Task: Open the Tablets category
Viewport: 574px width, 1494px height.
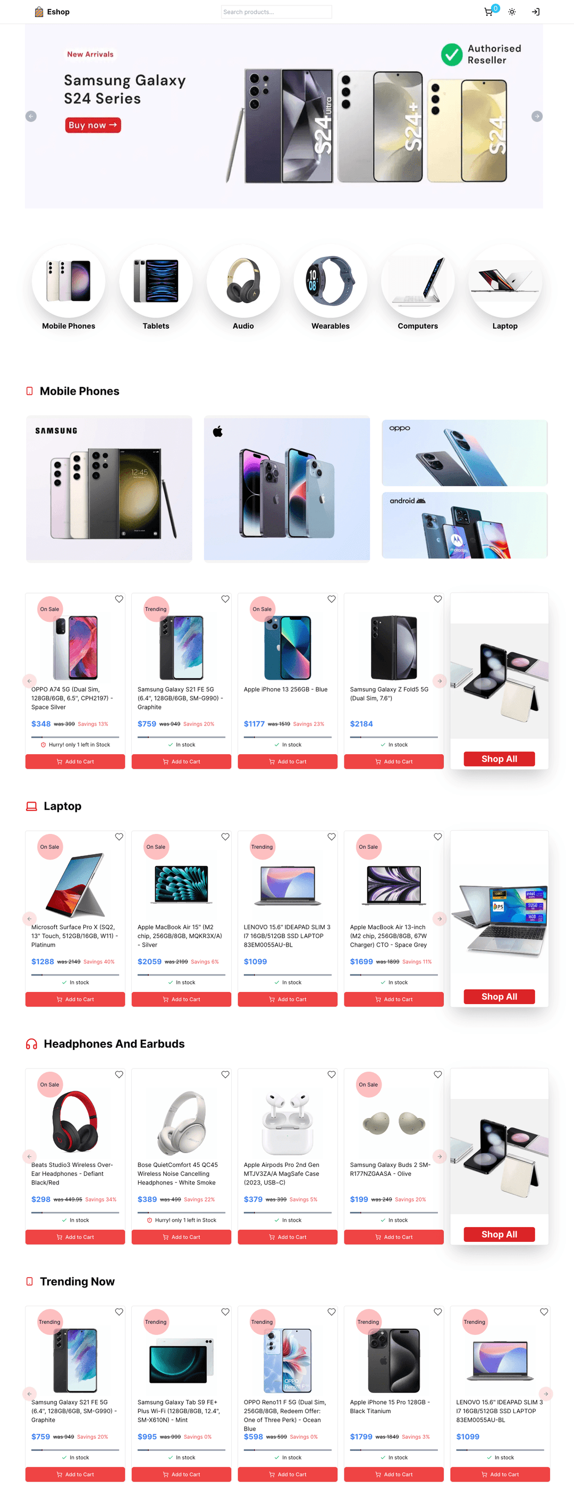Action: pos(156,288)
